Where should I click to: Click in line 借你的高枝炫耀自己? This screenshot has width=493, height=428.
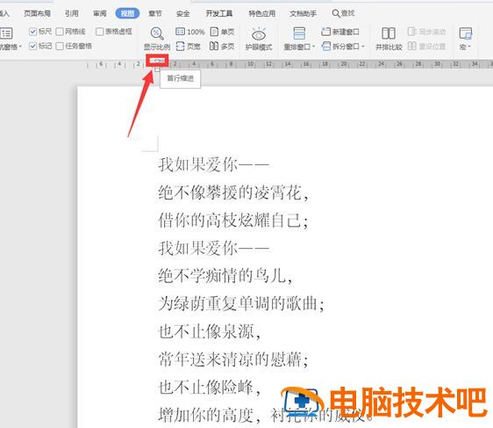point(233,220)
